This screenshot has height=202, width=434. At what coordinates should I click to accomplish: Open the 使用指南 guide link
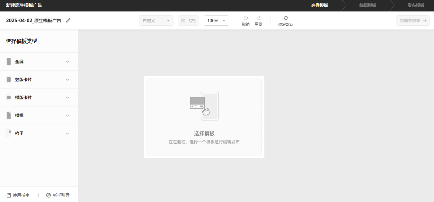[x=18, y=195]
